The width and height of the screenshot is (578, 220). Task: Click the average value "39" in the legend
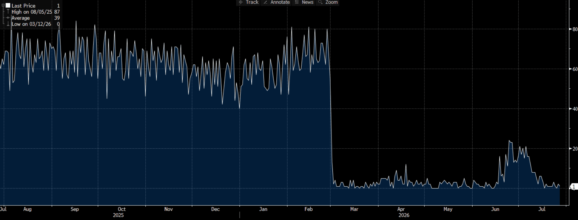57,18
